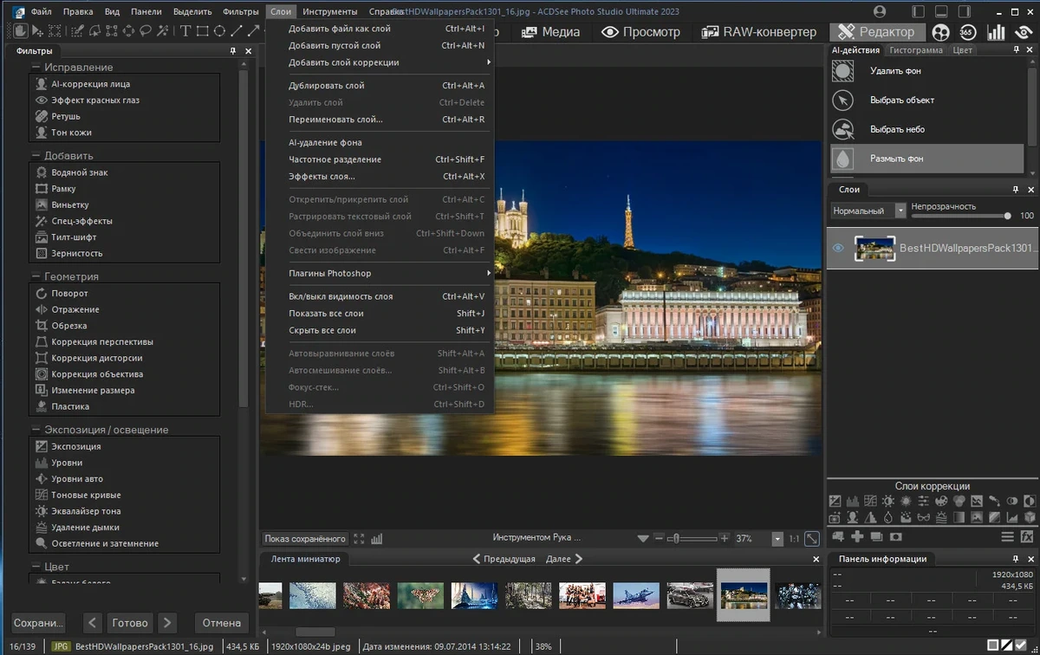
Task: Select the Ellipse shape tool
Action: [x=219, y=31]
